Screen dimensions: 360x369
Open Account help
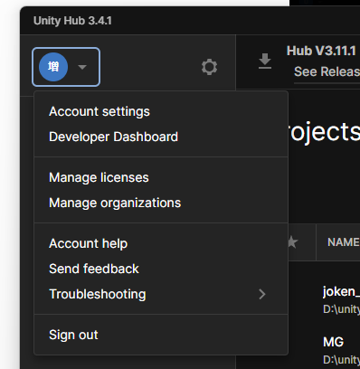[x=161, y=243]
